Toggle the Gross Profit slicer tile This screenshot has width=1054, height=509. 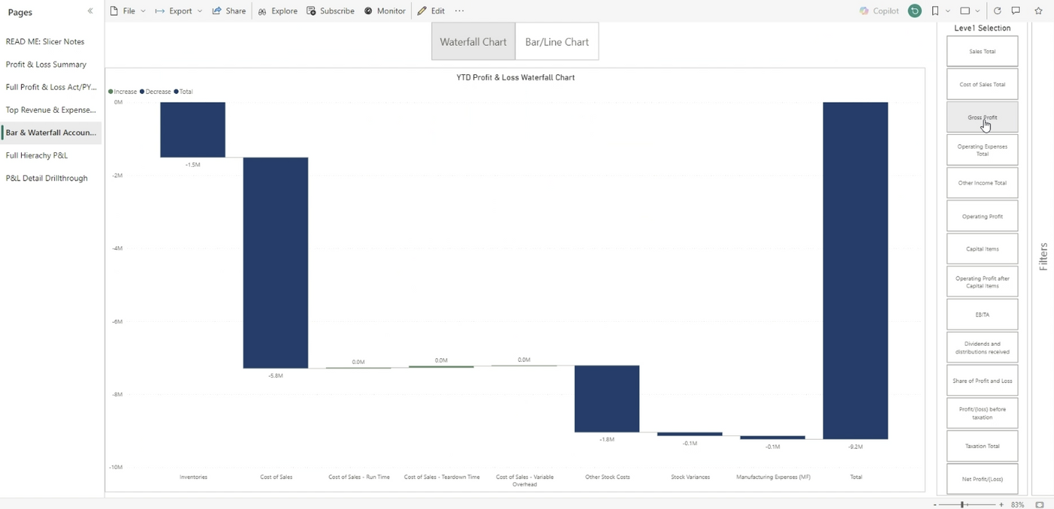pos(983,117)
